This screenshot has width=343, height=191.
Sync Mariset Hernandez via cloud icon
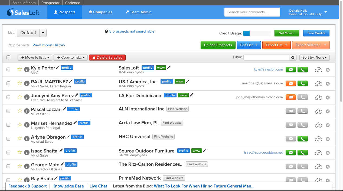(x=318, y=125)
